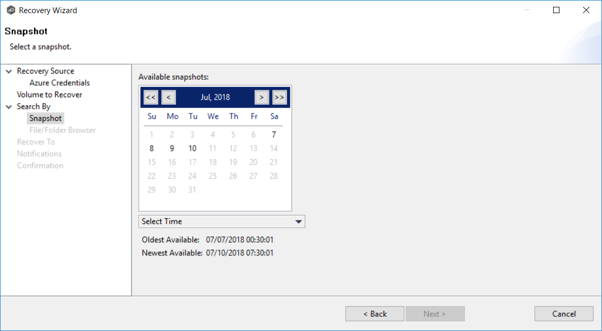Go to previous month in calendar
The width and height of the screenshot is (602, 331).
(x=169, y=97)
